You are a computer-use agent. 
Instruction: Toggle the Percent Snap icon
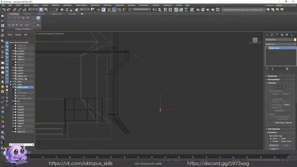pos(119,10)
